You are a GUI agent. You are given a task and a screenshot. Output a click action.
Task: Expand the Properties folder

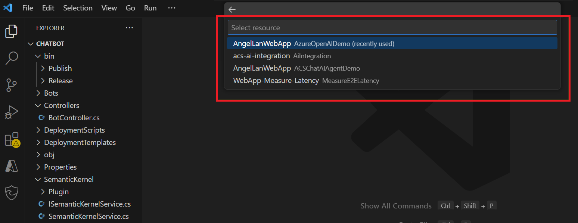38,167
